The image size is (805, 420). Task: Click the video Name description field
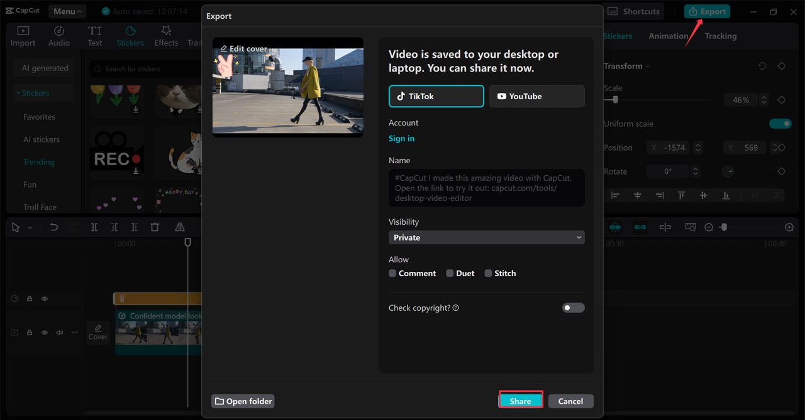(487, 188)
